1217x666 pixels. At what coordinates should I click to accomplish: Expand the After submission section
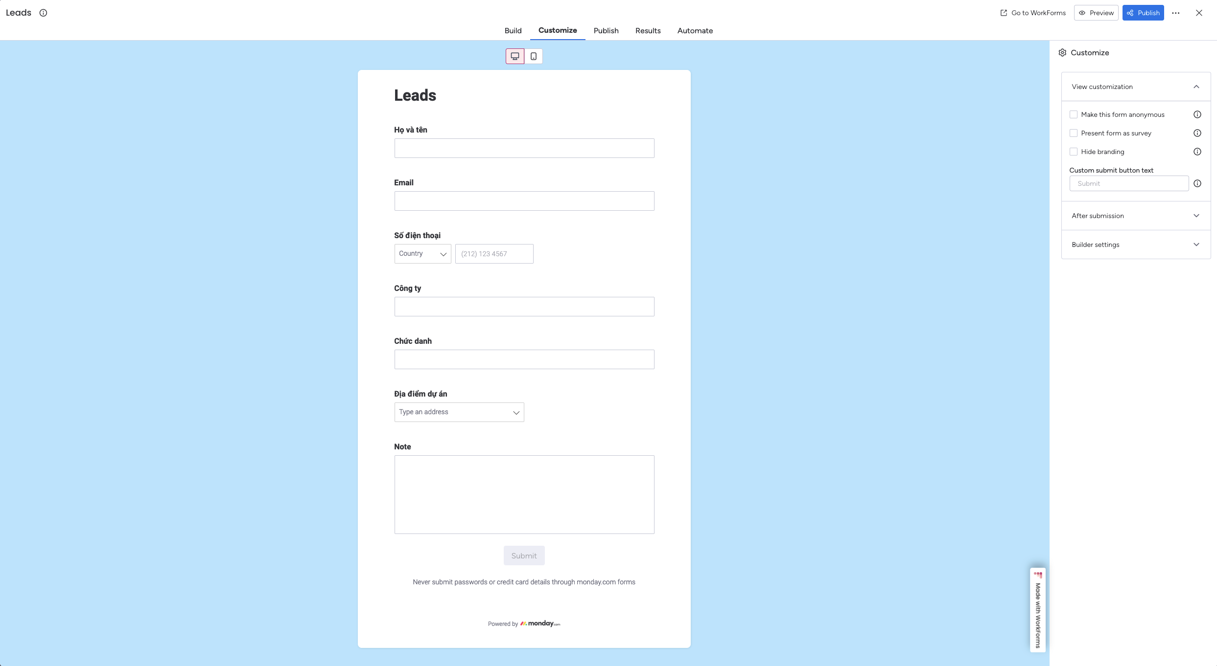tap(1135, 216)
